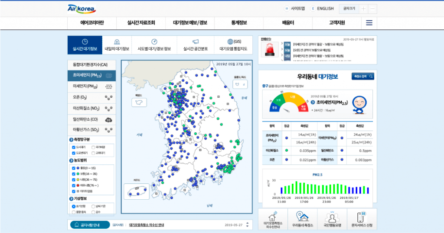Open the forecast line starting [오존] 전 권역이
This screenshot has width=444, height=233.
pos(311,50)
